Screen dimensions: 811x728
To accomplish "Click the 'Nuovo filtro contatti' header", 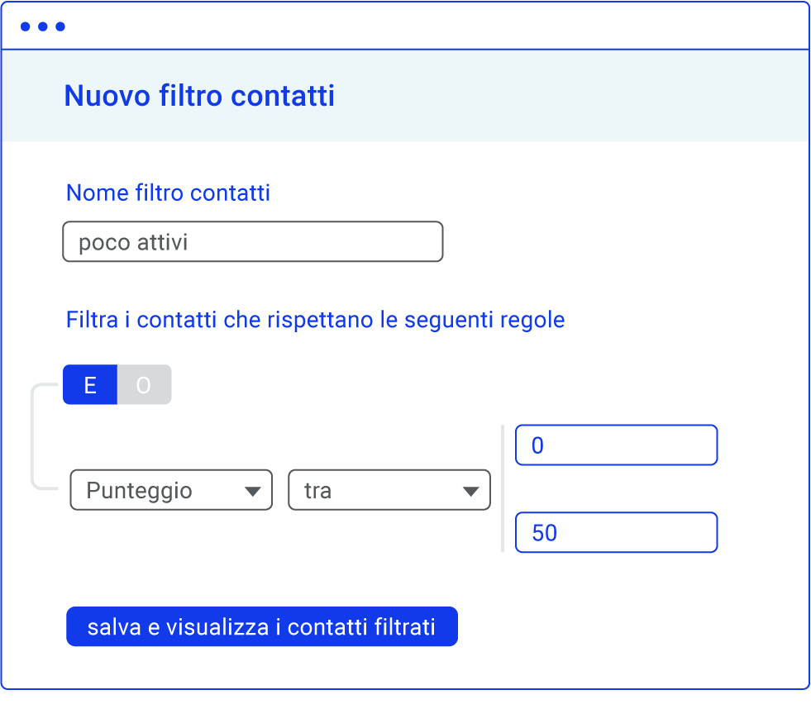I will click(198, 96).
